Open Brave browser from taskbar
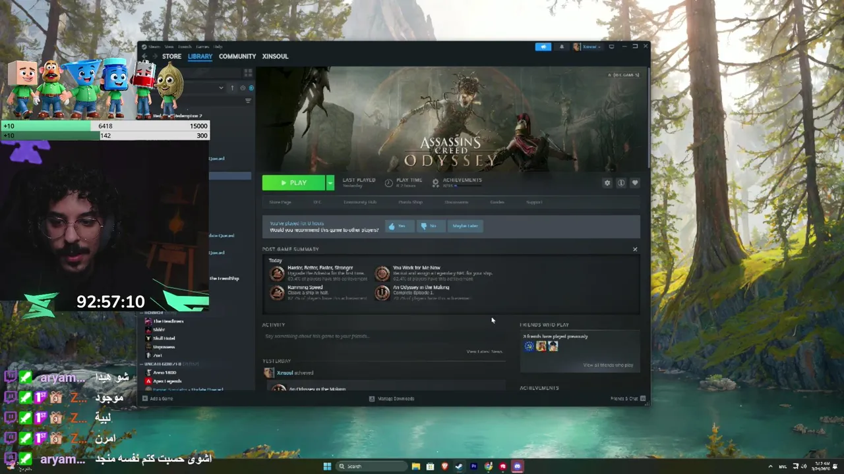 tap(445, 466)
